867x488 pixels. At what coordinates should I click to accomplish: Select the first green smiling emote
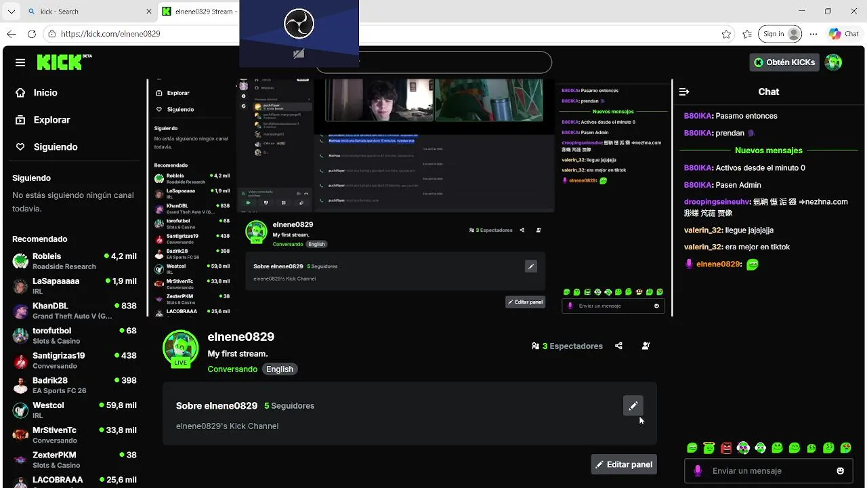(x=692, y=448)
